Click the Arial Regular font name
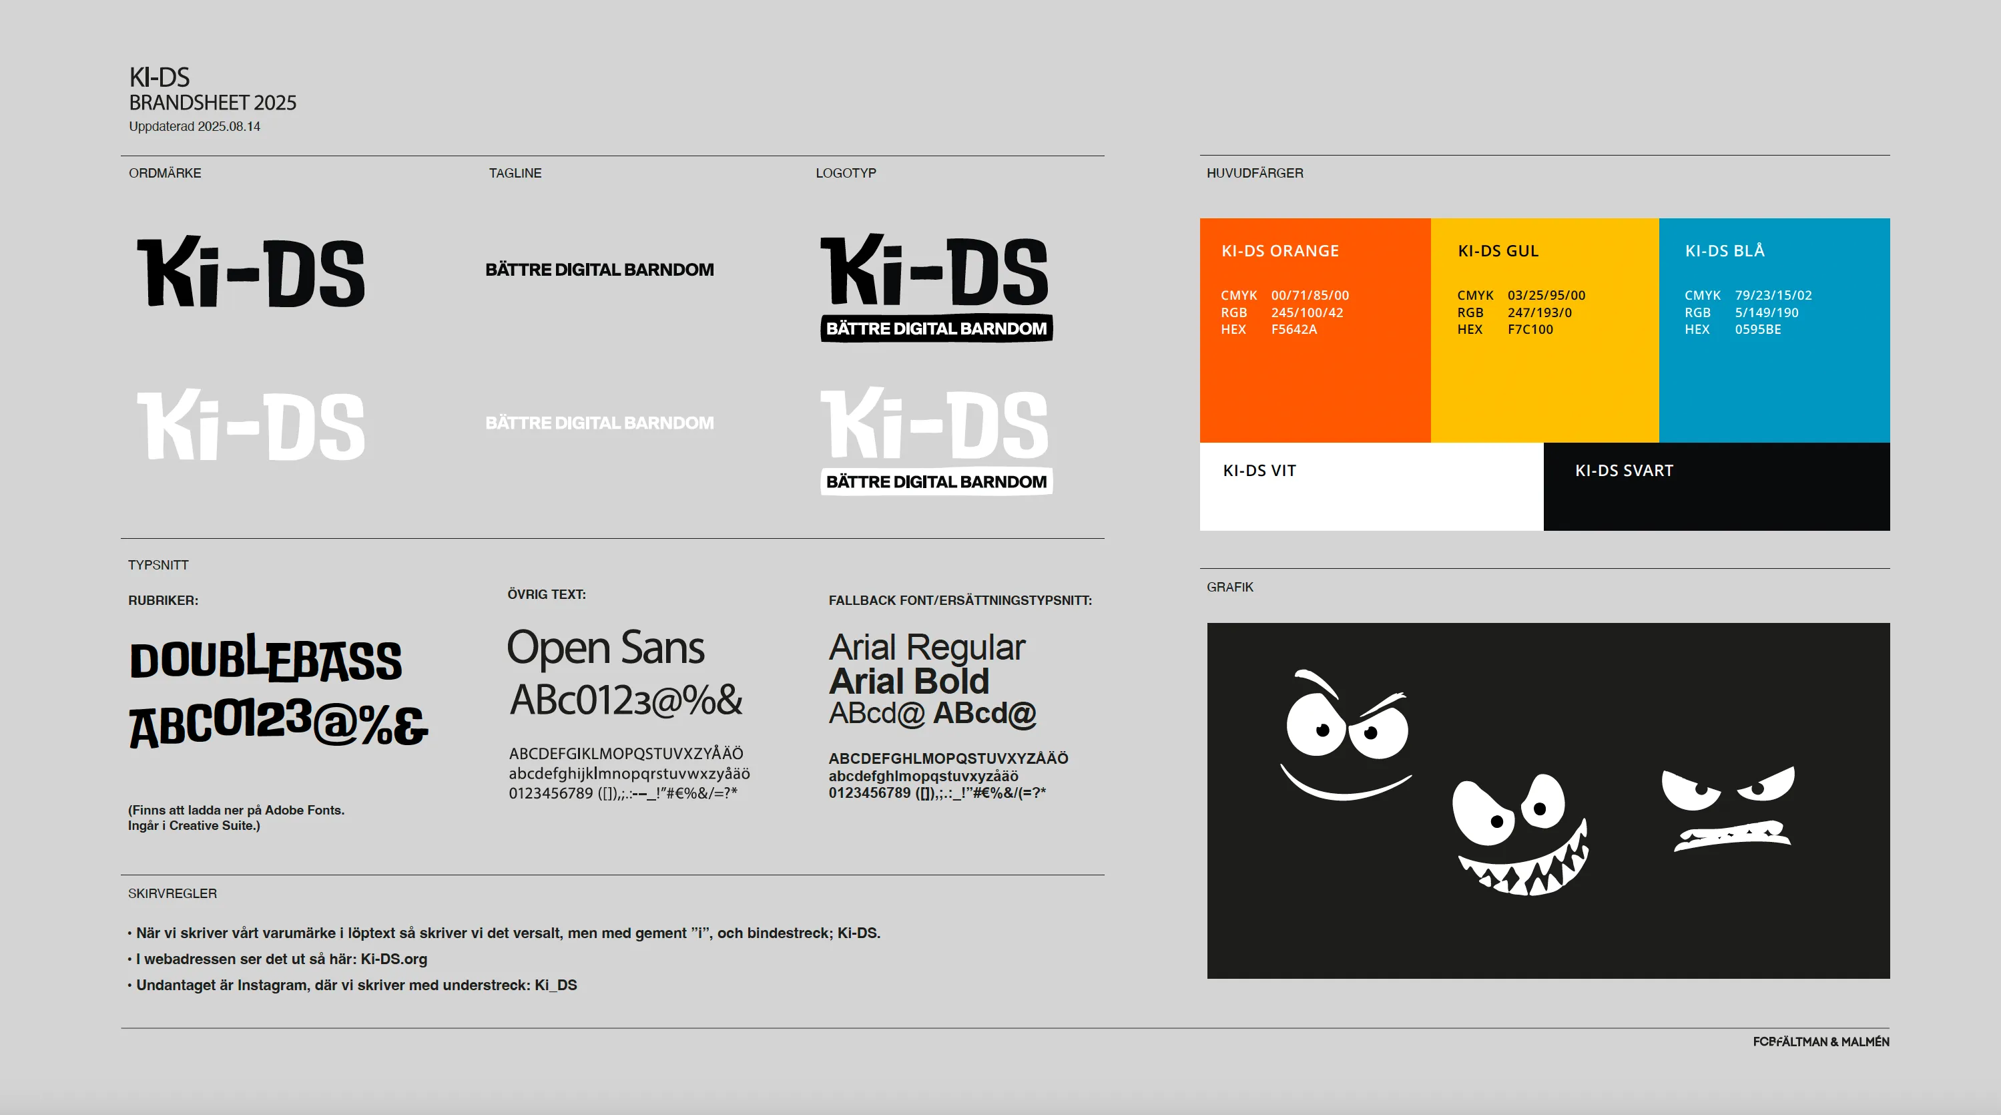This screenshot has width=2001, height=1115. [x=928, y=647]
